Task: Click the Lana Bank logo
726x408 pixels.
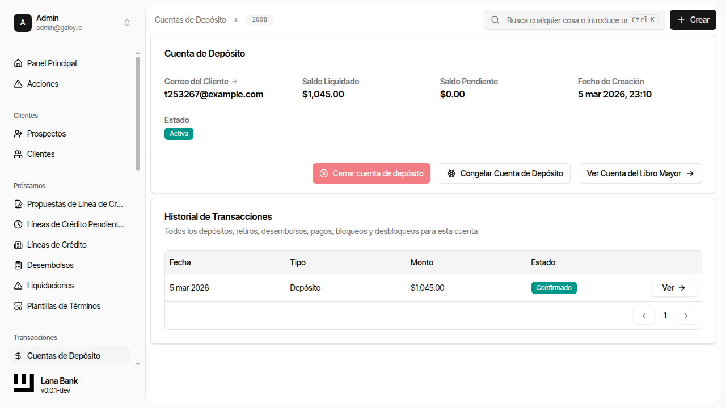Action: click(24, 383)
